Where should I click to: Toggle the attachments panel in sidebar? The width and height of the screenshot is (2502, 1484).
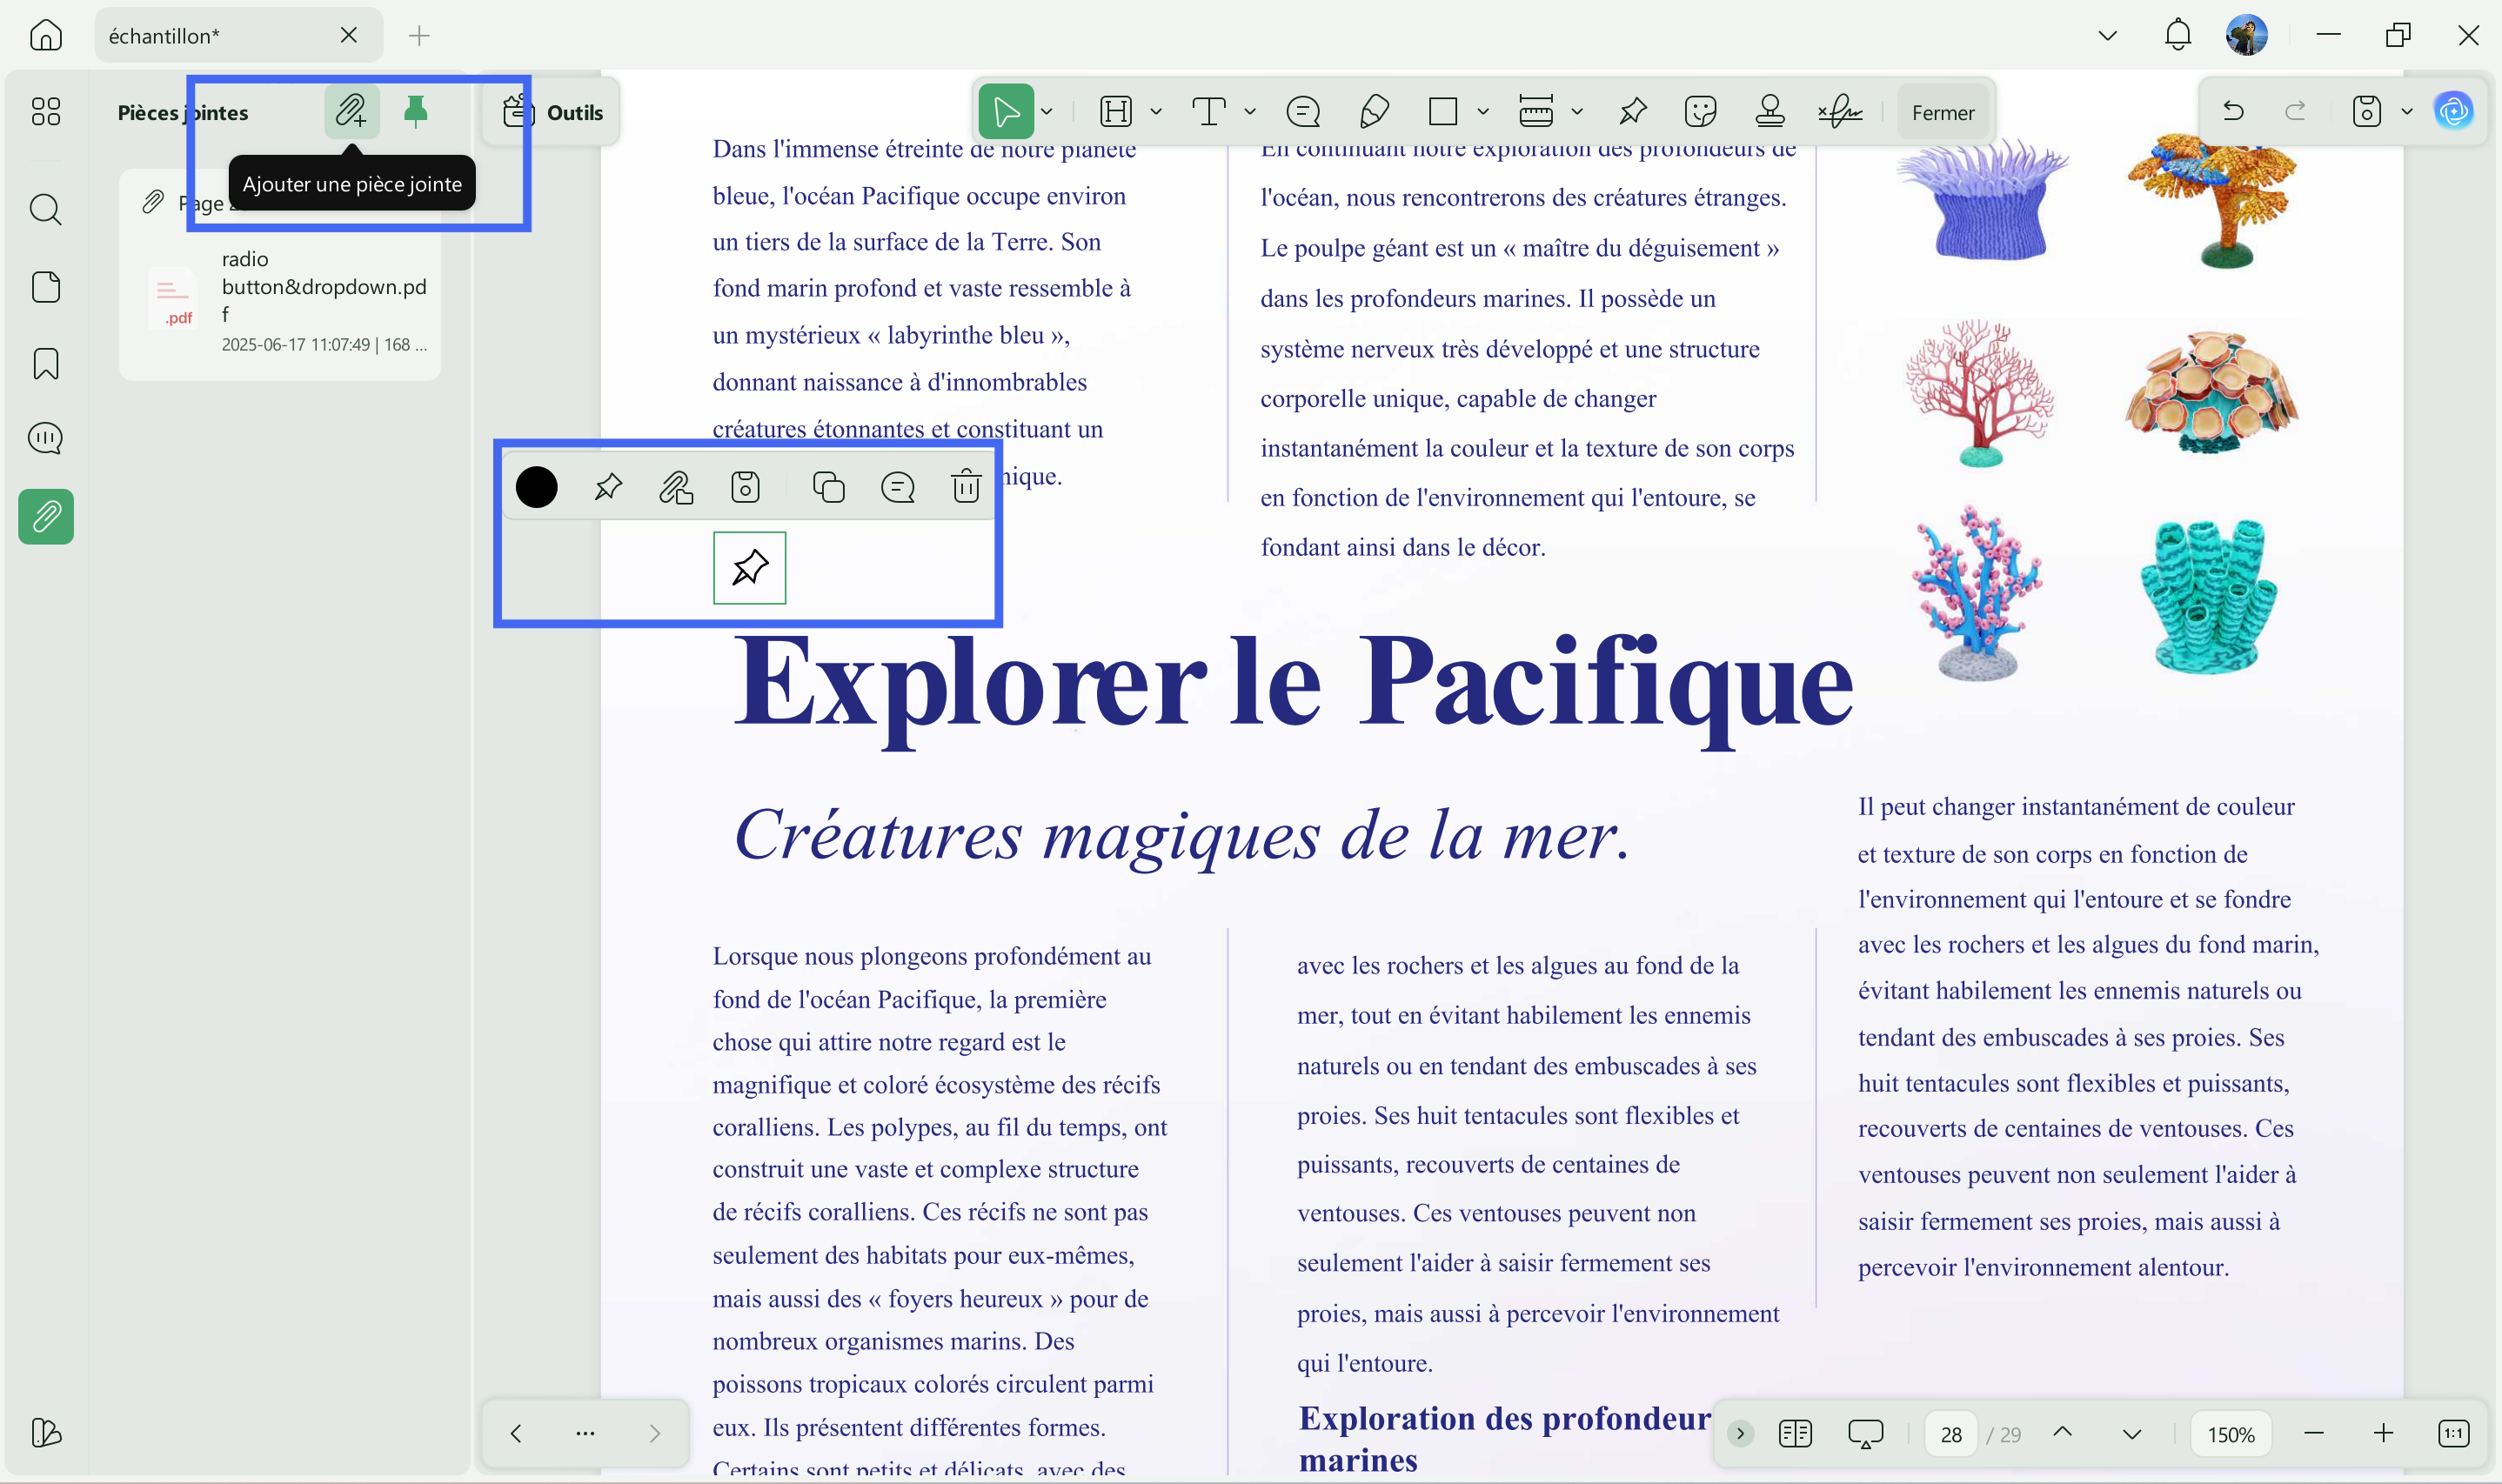[x=46, y=516]
